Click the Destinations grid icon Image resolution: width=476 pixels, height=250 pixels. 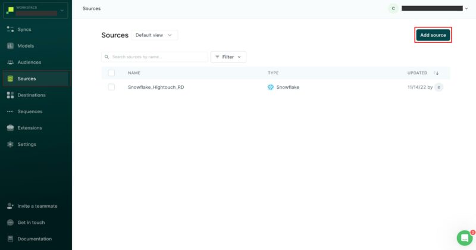pos(10,95)
